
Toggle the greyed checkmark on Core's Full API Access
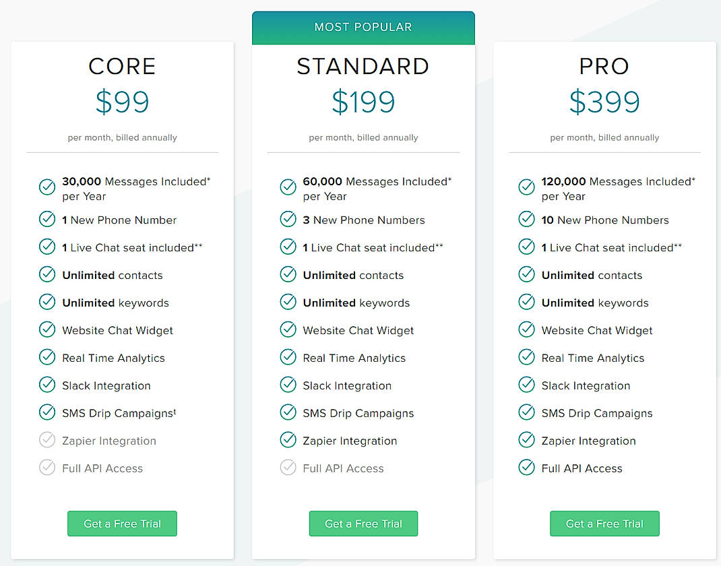click(x=46, y=468)
